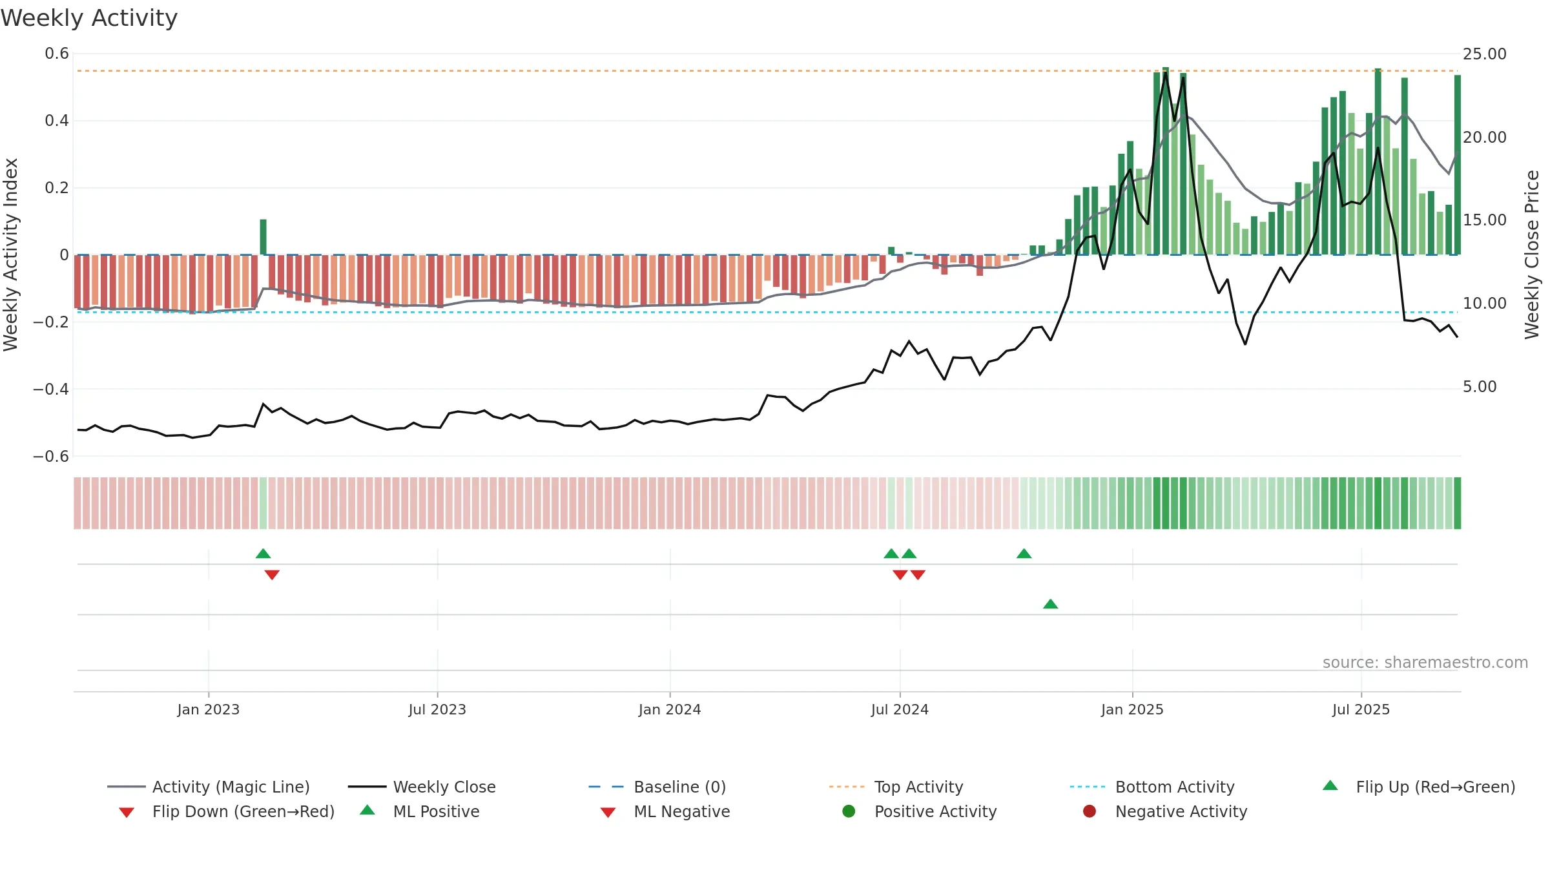1550x872 pixels.
Task: Click the orange dotted Top Activity line sample
Action: [x=847, y=787]
